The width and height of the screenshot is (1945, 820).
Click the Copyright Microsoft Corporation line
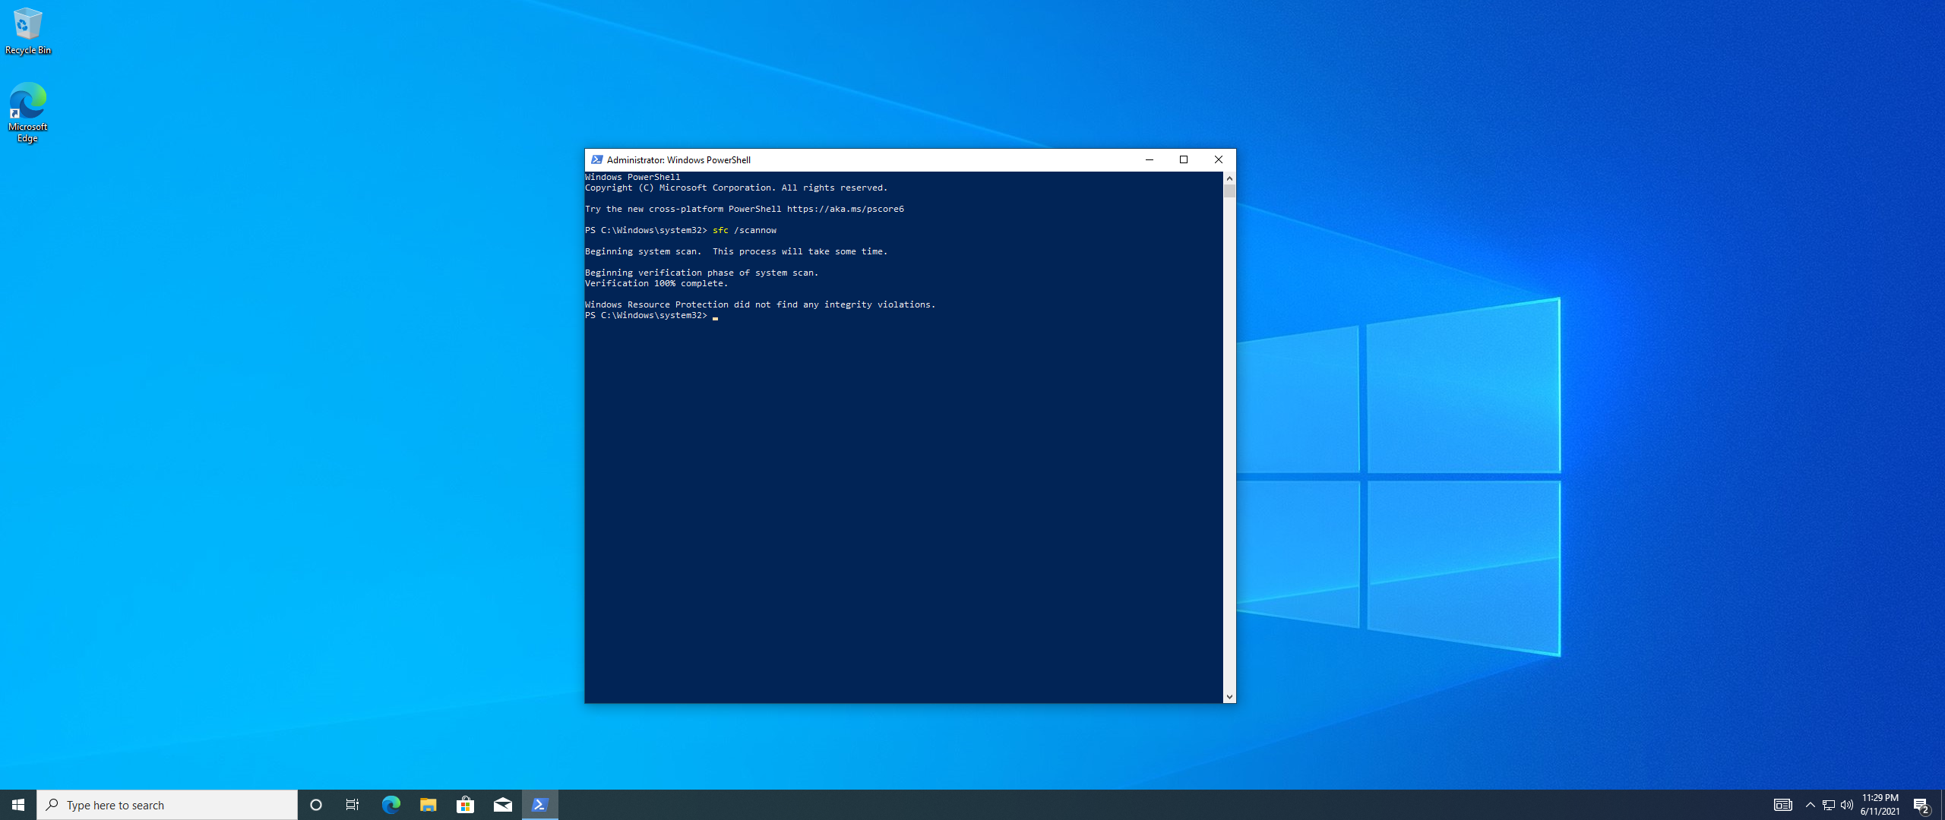click(x=736, y=188)
